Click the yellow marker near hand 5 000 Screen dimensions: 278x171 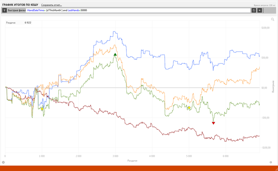[x=189, y=108]
